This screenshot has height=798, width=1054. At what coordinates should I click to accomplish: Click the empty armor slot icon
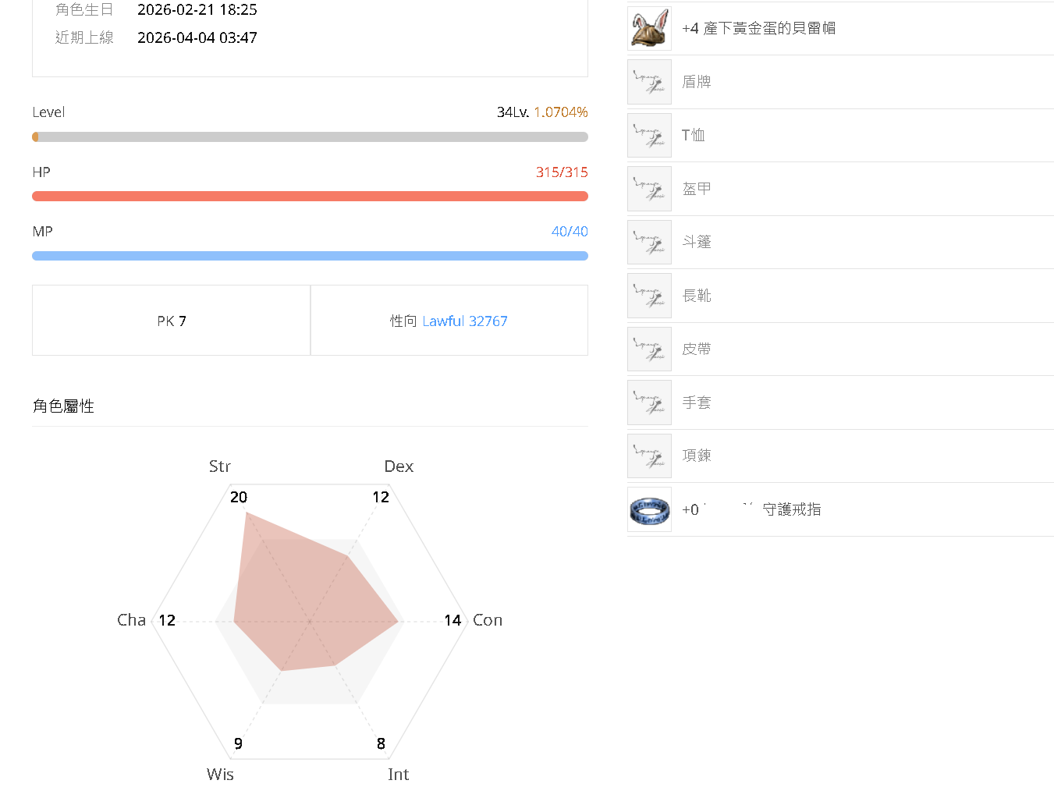(649, 189)
